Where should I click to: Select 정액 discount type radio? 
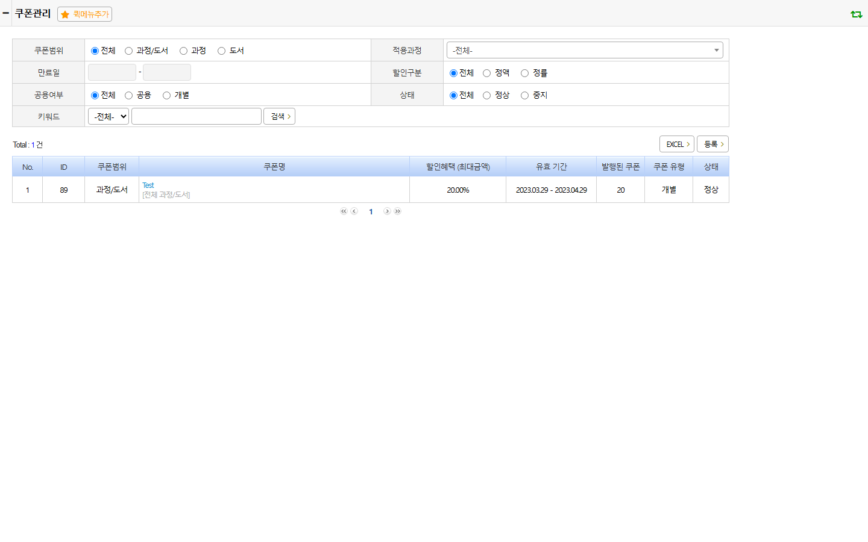coord(486,73)
